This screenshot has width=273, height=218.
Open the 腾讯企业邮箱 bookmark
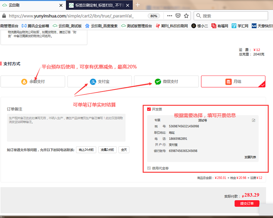35,26
